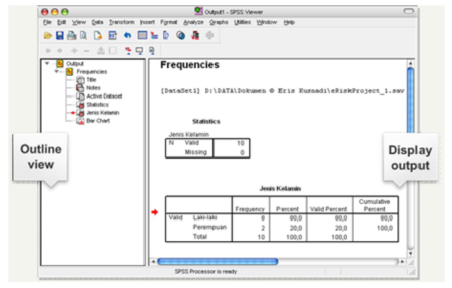The image size is (452, 288).
Task: Click the horizontal scrollbar right arrow
Action: pyautogui.click(x=402, y=262)
